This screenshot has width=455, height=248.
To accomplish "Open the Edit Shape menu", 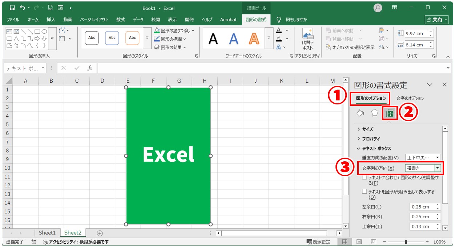I will pyautogui.click(x=64, y=30).
